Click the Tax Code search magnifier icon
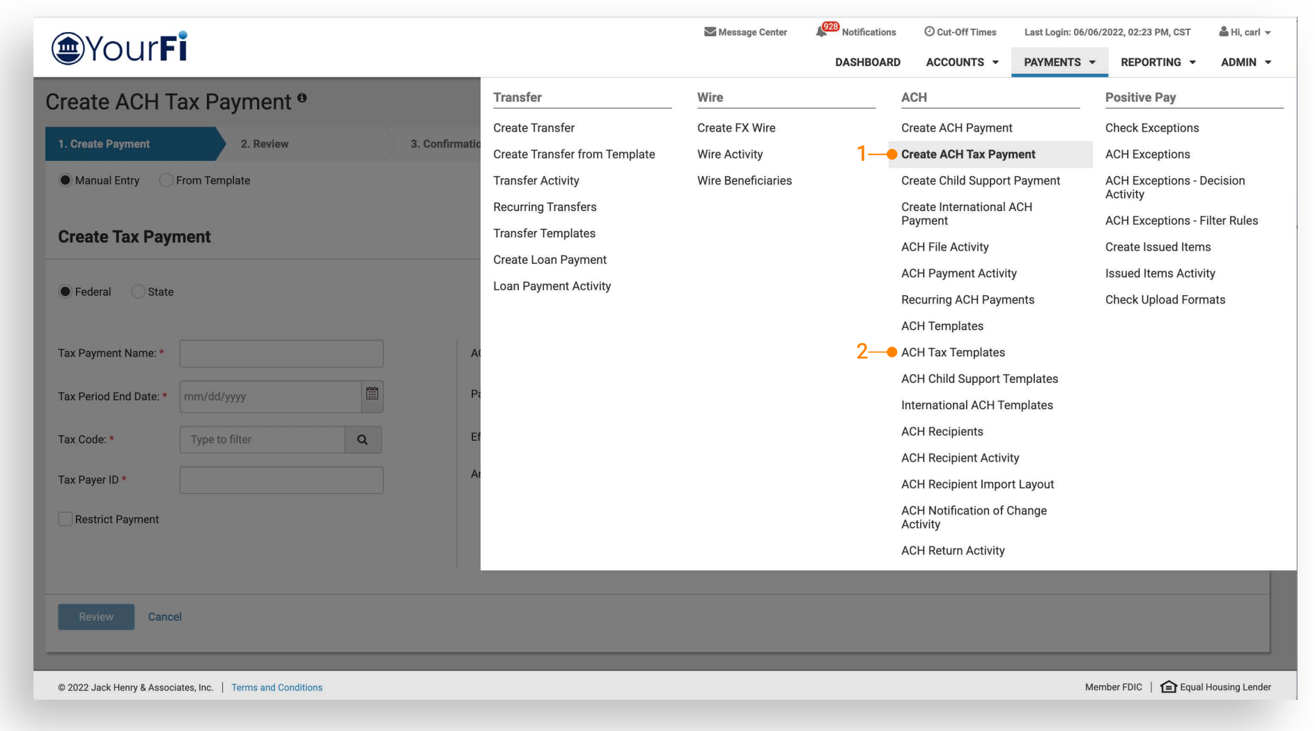 tap(362, 440)
